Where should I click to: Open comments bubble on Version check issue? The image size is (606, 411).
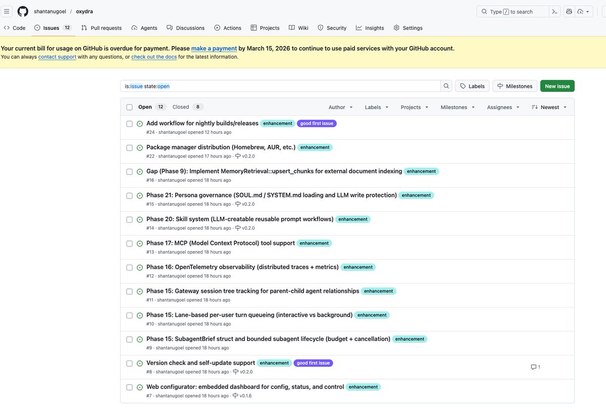tap(535, 367)
